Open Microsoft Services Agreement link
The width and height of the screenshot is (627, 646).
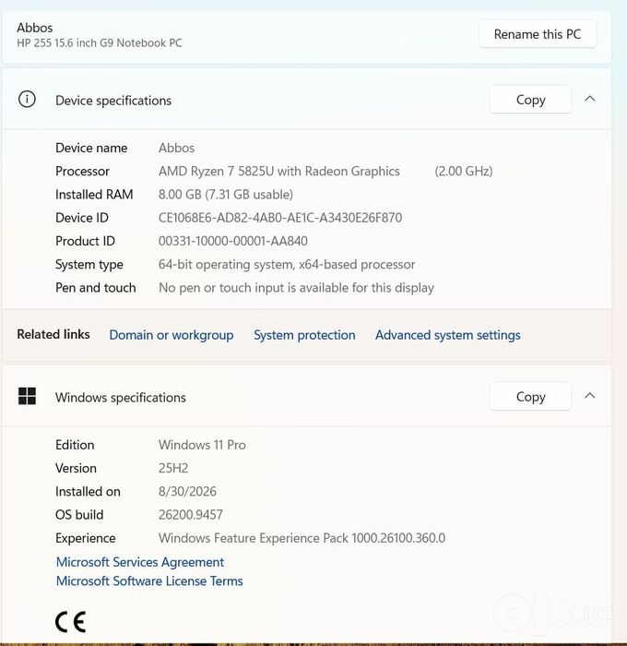pyautogui.click(x=140, y=562)
